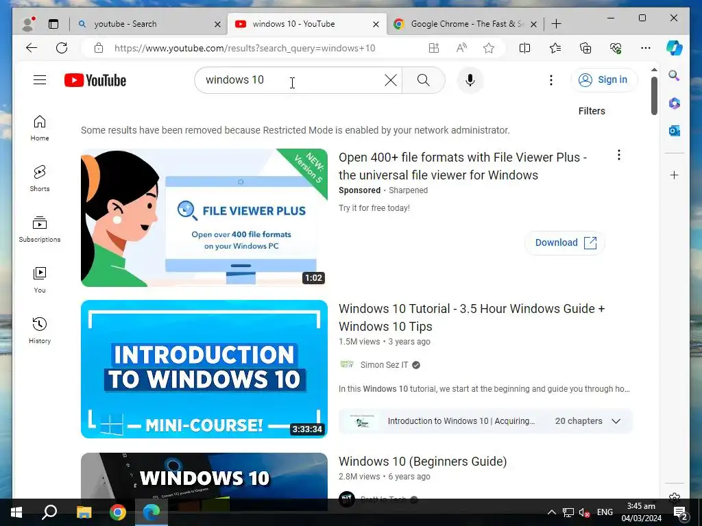Click the browser address bar URL
The image size is (702, 526).
click(245, 48)
